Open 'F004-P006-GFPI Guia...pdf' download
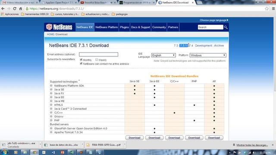 104,145
